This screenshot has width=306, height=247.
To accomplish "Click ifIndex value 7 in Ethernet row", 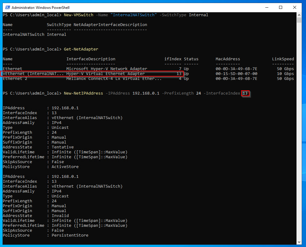I will 180,69.
